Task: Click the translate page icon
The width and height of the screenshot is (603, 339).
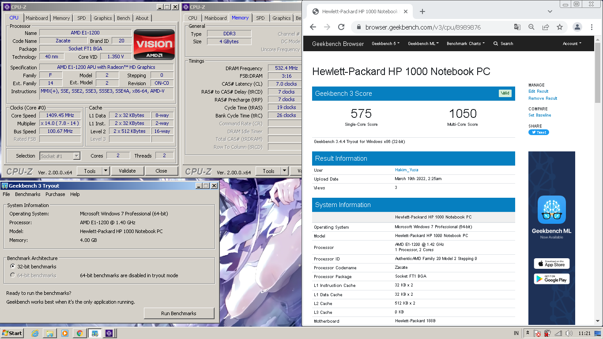Action: pos(517,27)
